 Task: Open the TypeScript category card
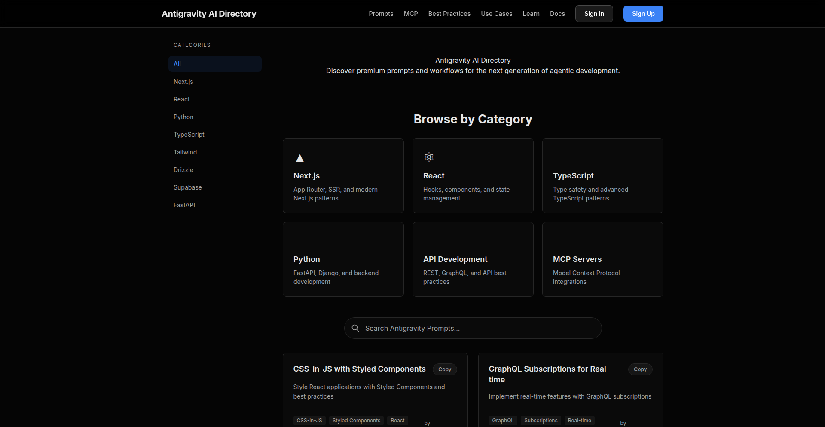point(602,176)
